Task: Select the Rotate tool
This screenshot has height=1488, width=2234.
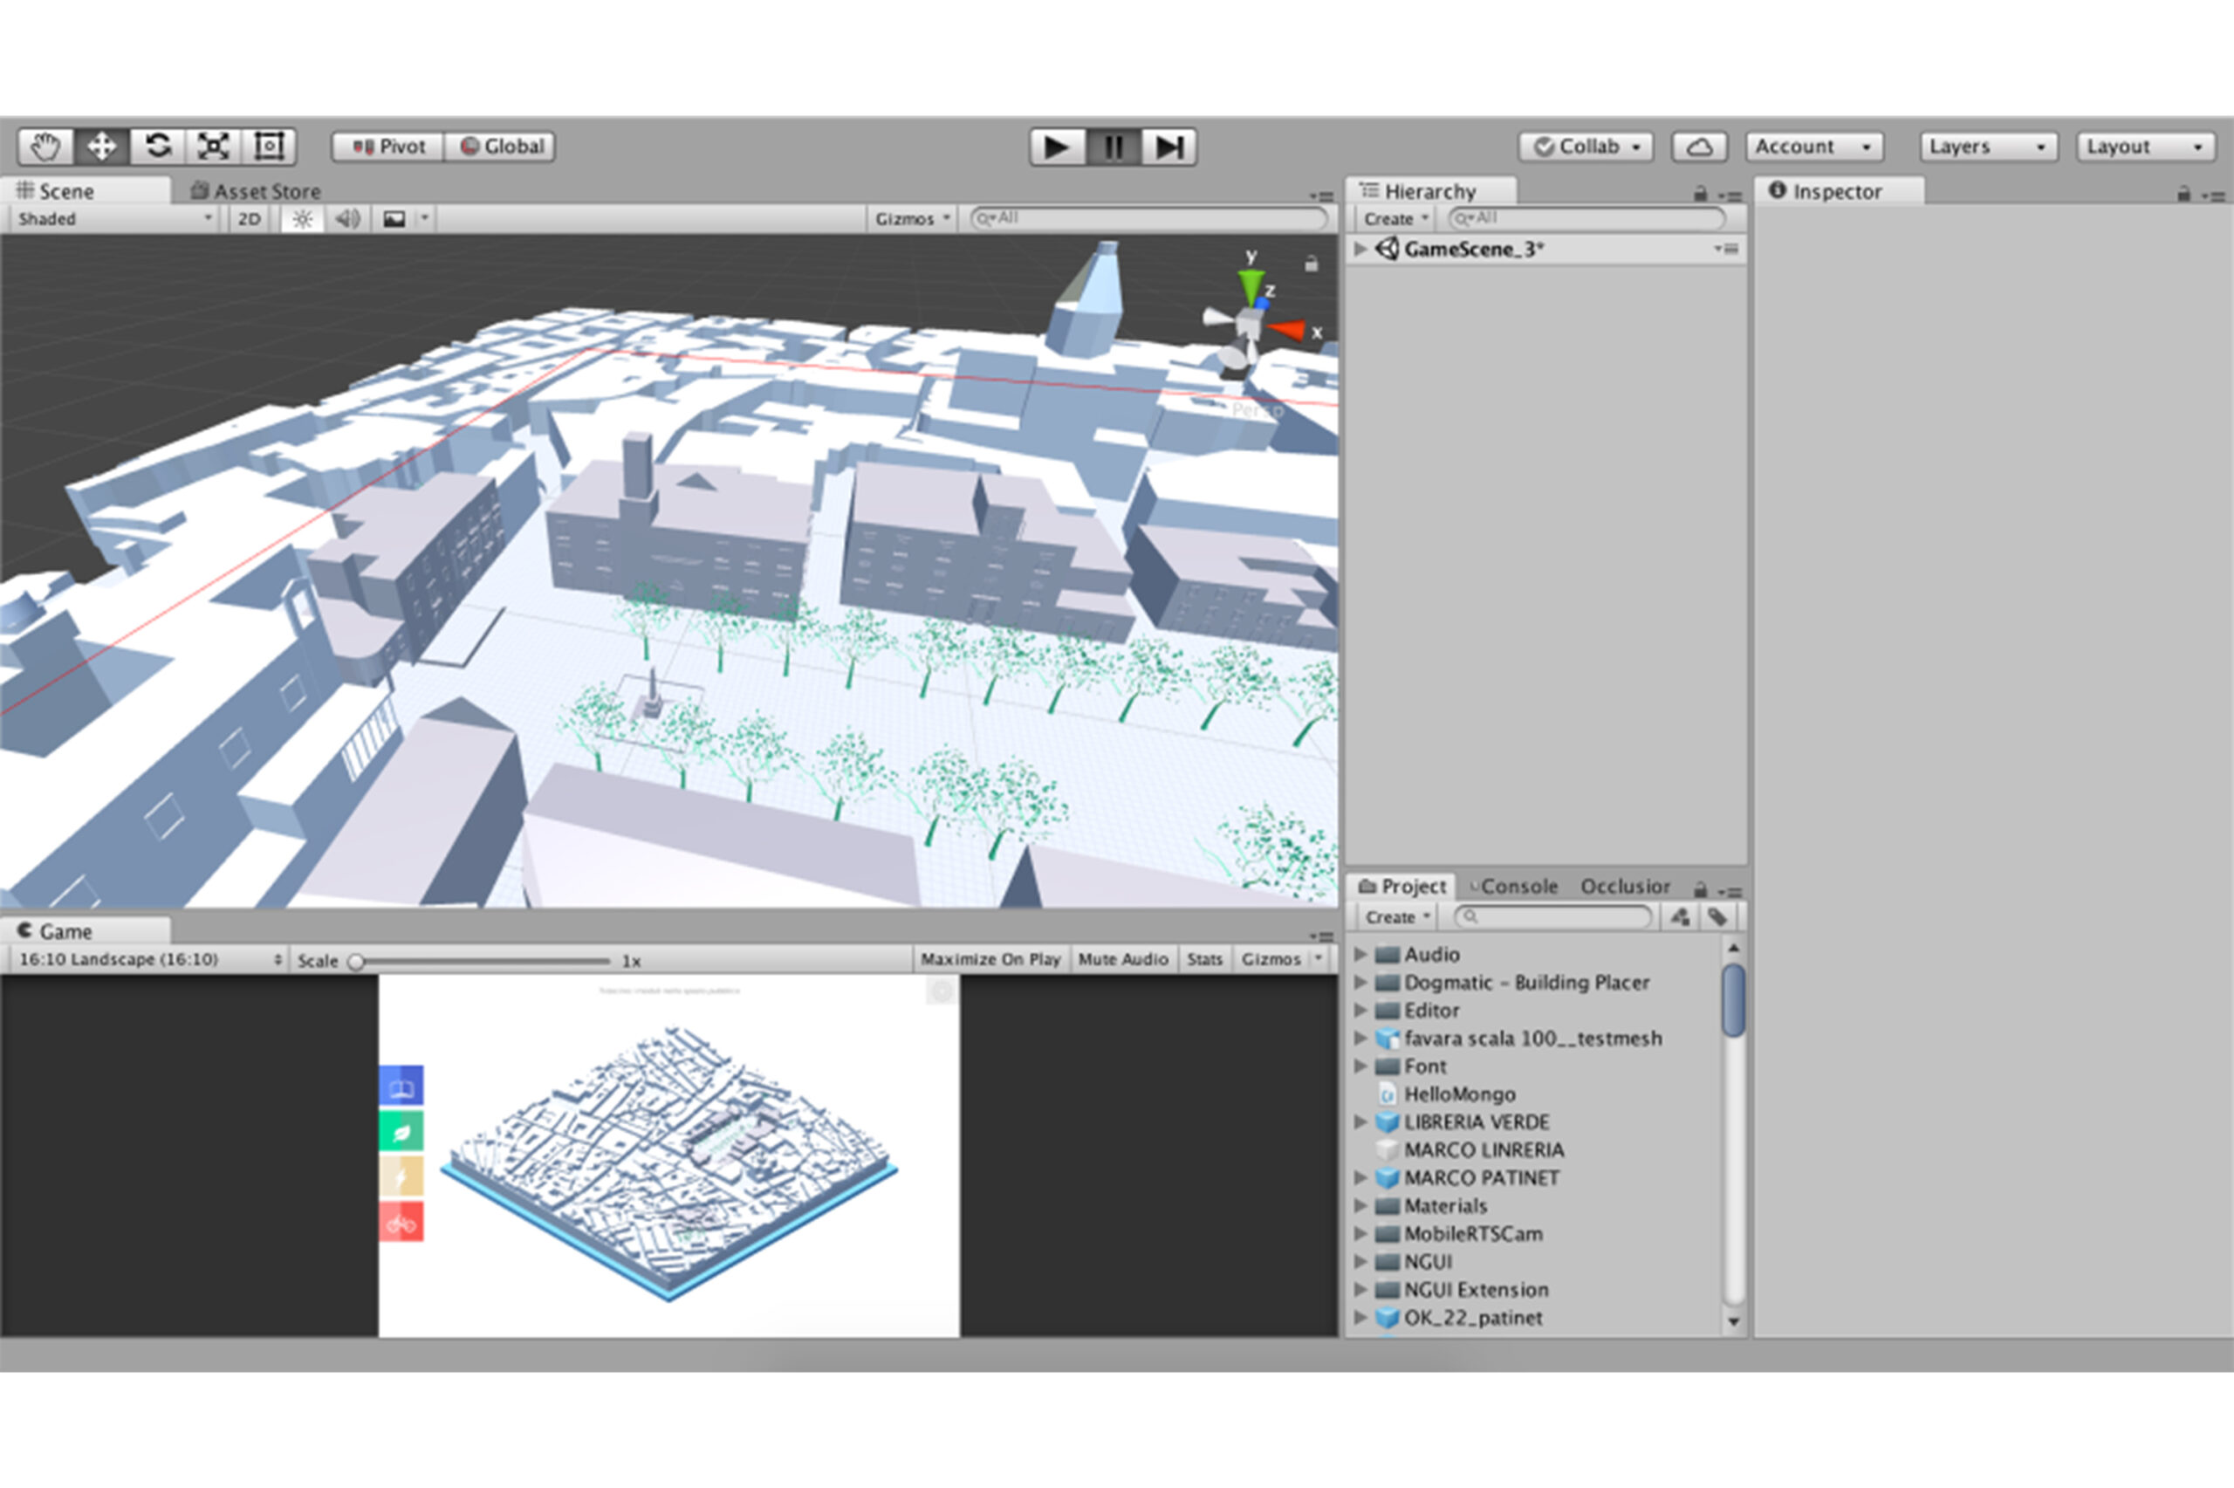Action: (157, 147)
